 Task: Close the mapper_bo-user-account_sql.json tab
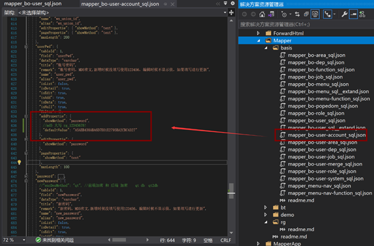tap(172, 4)
